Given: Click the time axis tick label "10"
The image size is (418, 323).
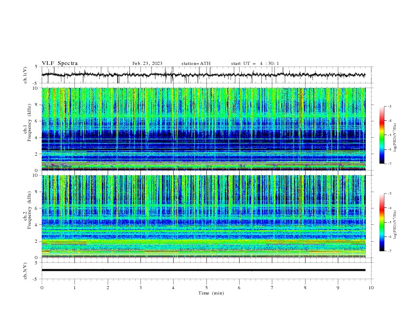Looking at the screenshot, I should pos(371,288).
